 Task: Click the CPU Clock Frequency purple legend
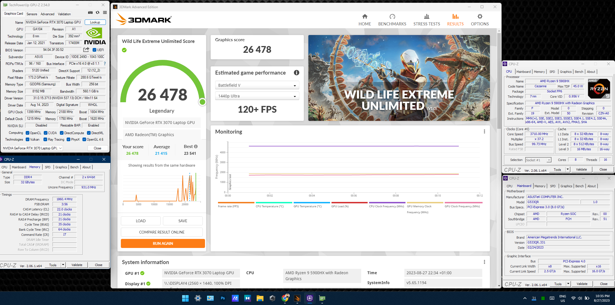coord(387,205)
